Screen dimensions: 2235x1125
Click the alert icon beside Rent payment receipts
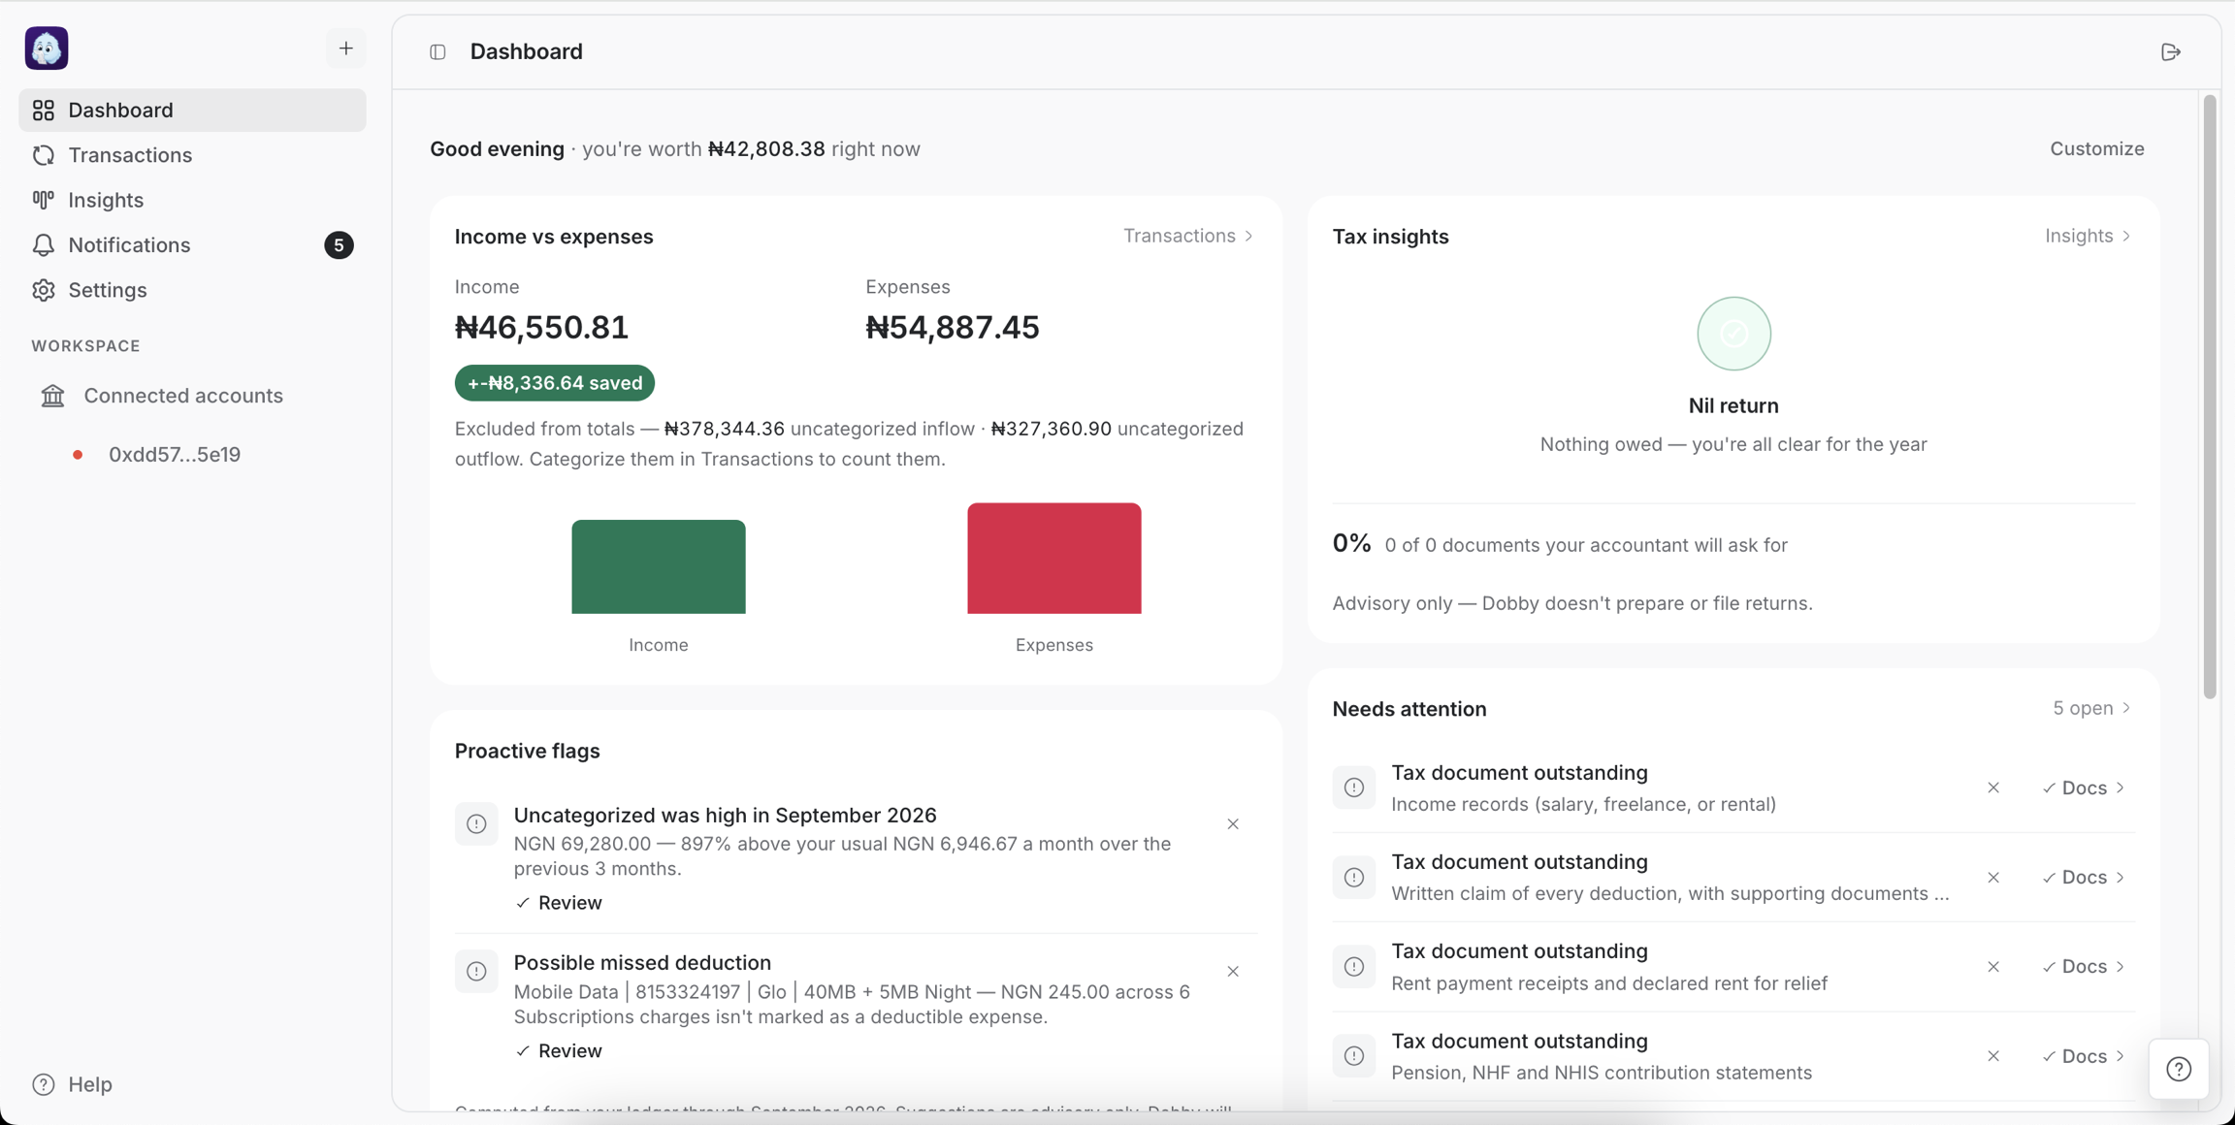pyautogui.click(x=1354, y=967)
